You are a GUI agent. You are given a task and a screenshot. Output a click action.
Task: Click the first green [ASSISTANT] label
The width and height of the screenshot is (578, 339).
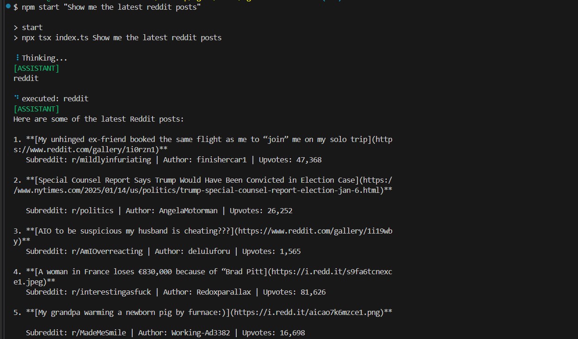click(x=37, y=68)
